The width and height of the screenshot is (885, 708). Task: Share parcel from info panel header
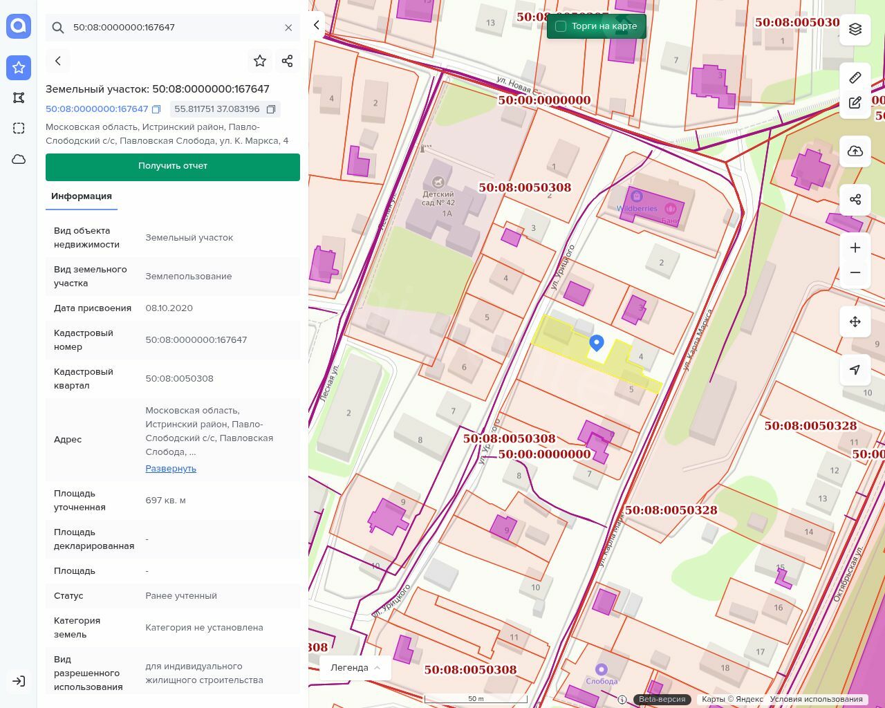pyautogui.click(x=288, y=61)
